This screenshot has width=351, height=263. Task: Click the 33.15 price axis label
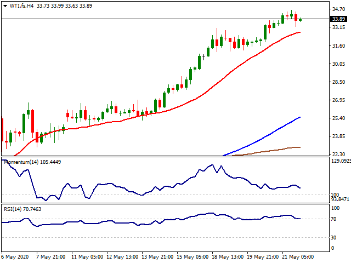(338, 27)
